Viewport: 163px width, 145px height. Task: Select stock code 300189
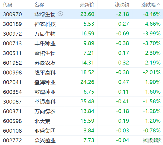click(12, 24)
